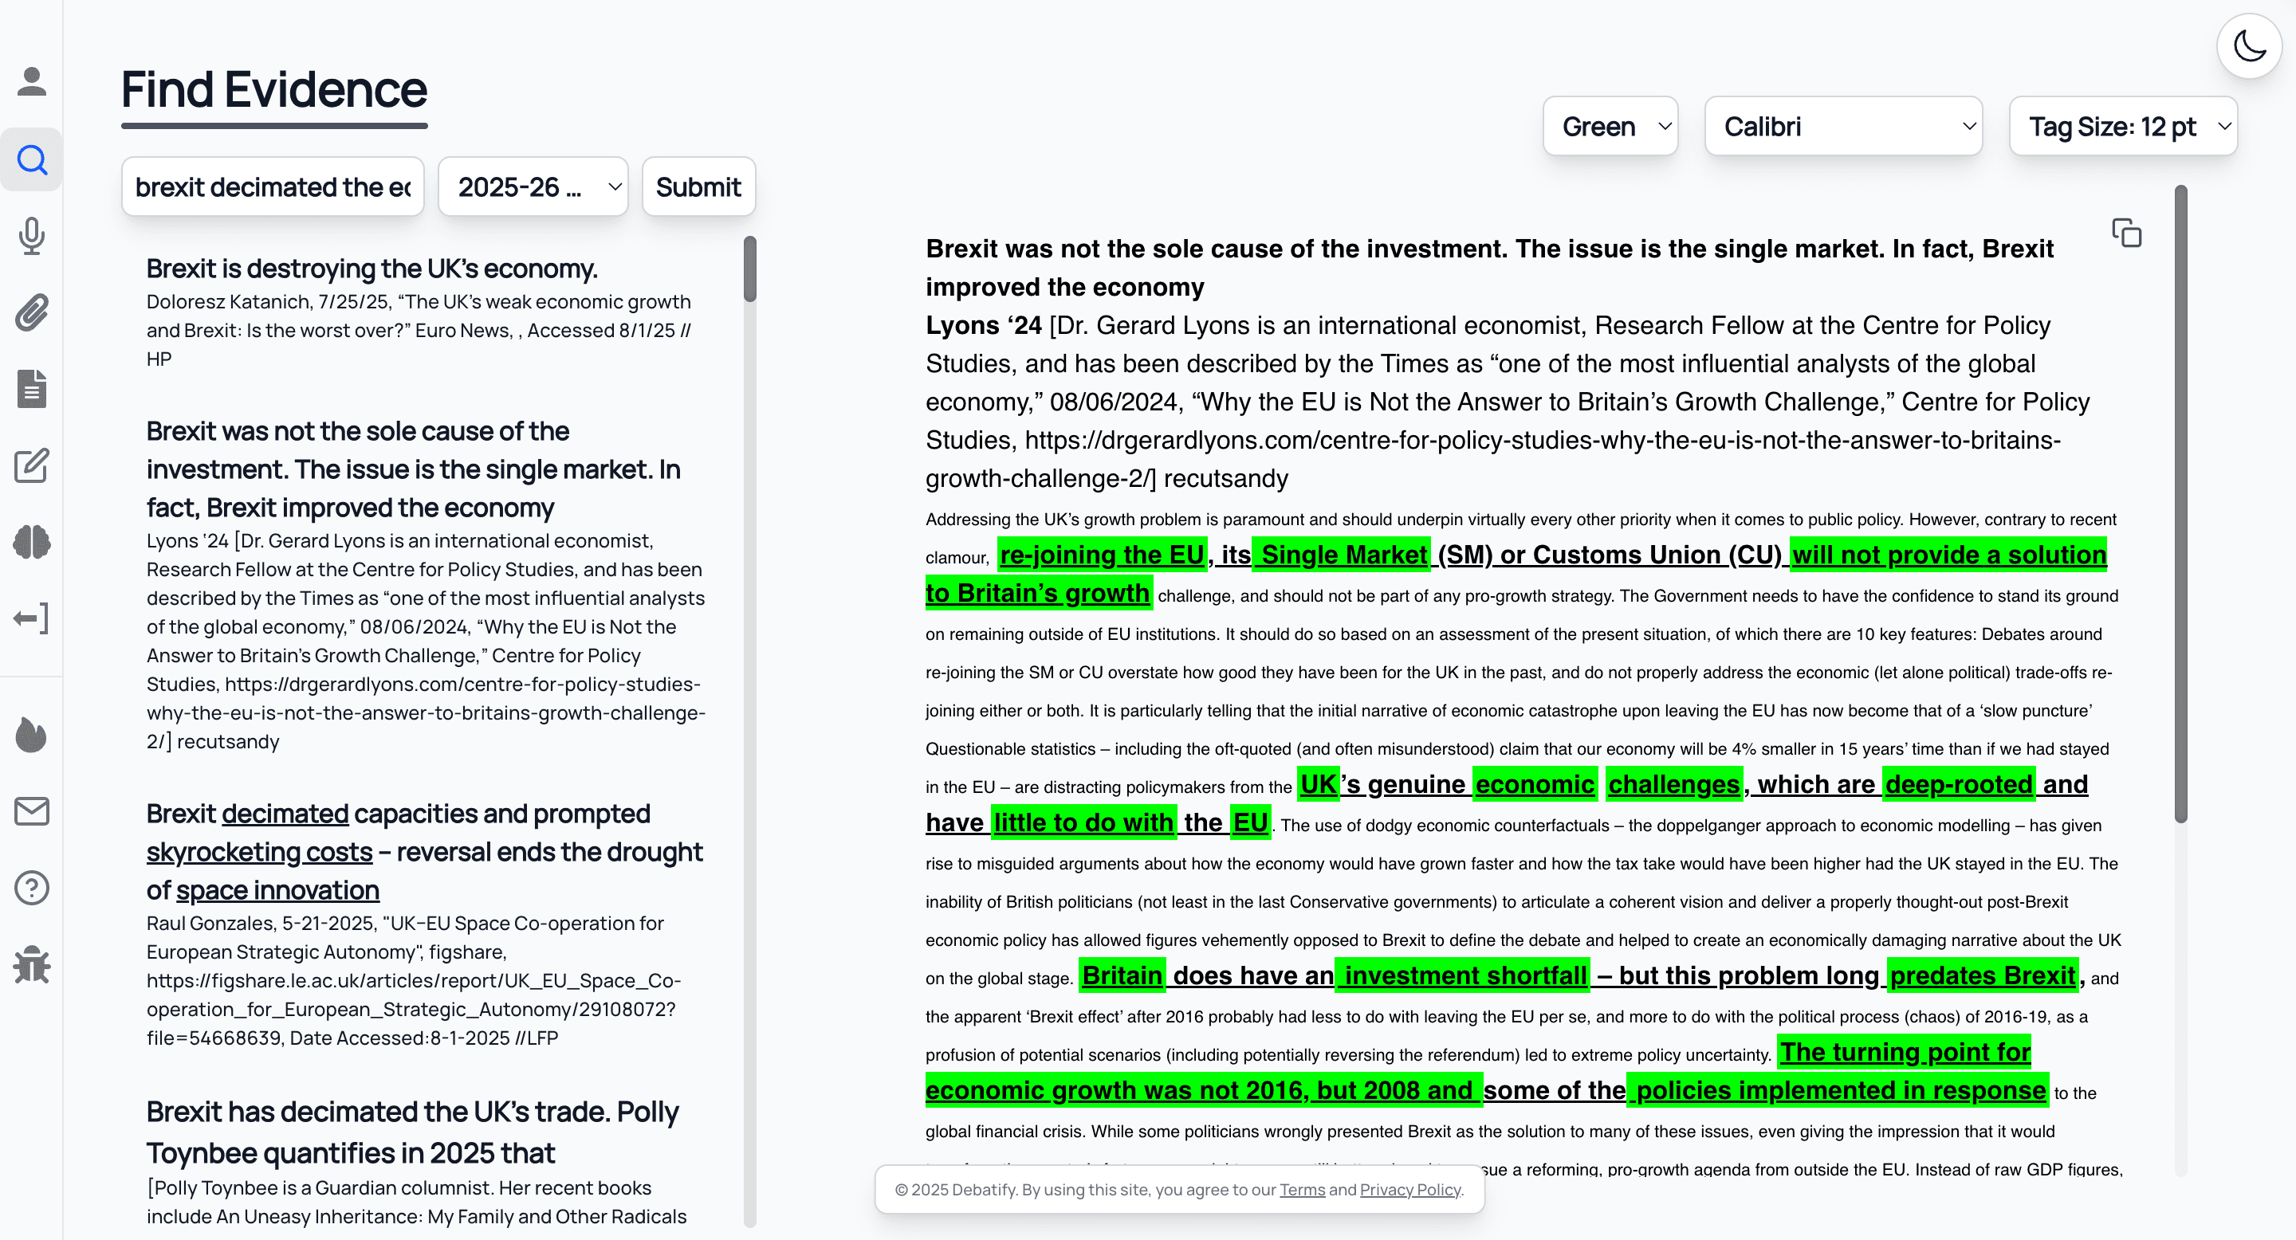Open the Green highlight color dropdown
This screenshot has width=2296, height=1240.
[x=1610, y=127]
